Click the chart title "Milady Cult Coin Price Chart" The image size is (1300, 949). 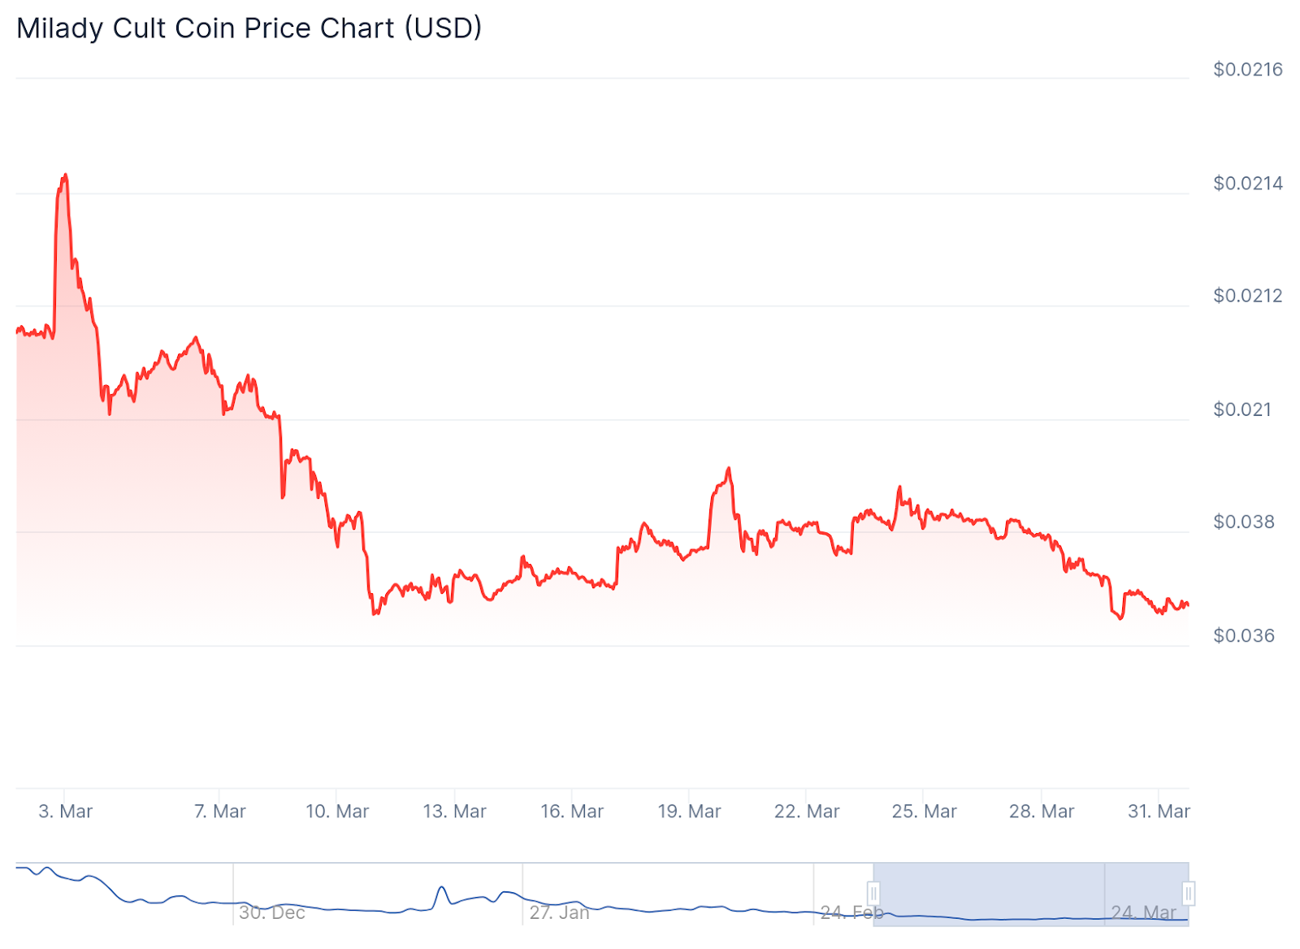(x=249, y=28)
